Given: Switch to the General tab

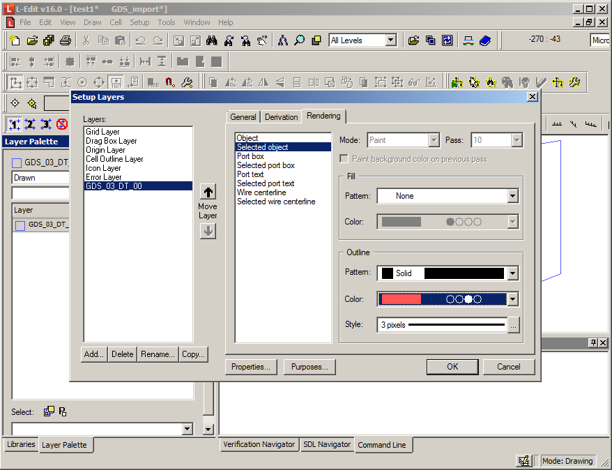Looking at the screenshot, I should point(243,117).
